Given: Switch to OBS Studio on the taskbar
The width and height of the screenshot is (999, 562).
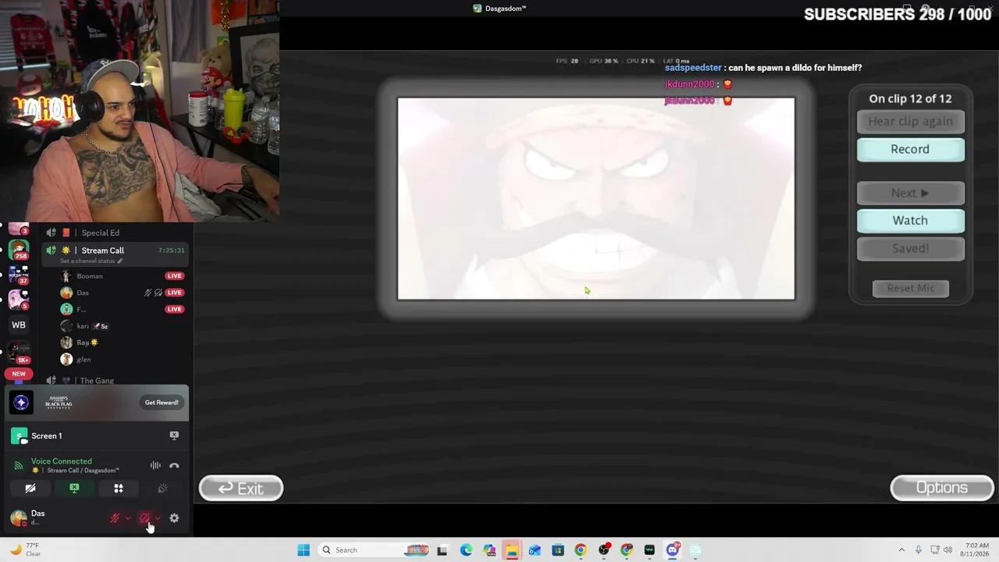Looking at the screenshot, I should [603, 550].
